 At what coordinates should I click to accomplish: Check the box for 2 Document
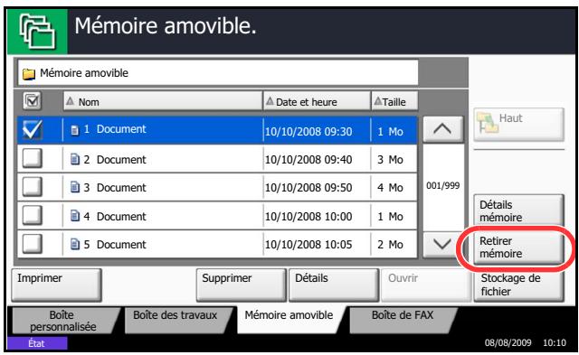click(33, 158)
